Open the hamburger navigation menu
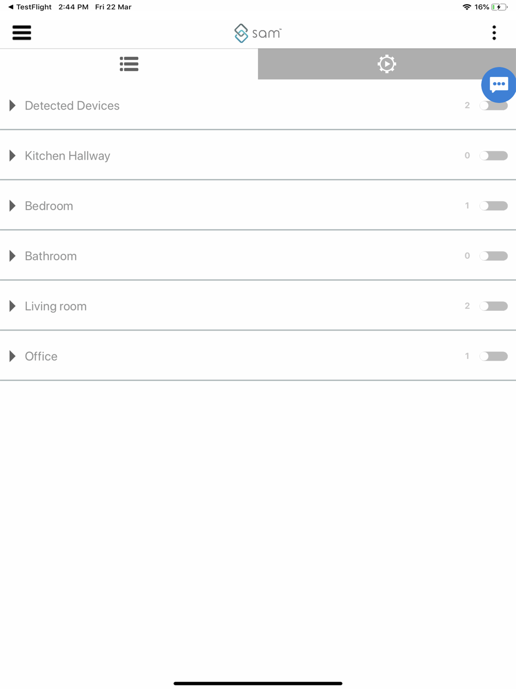Image resolution: width=516 pixels, height=689 pixels. (x=22, y=33)
